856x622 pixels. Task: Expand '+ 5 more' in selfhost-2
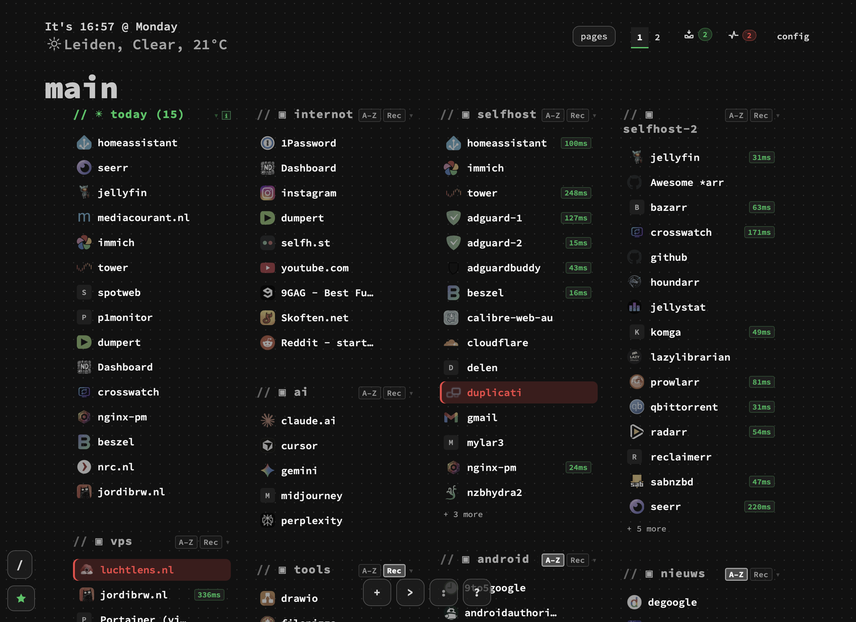[647, 529]
